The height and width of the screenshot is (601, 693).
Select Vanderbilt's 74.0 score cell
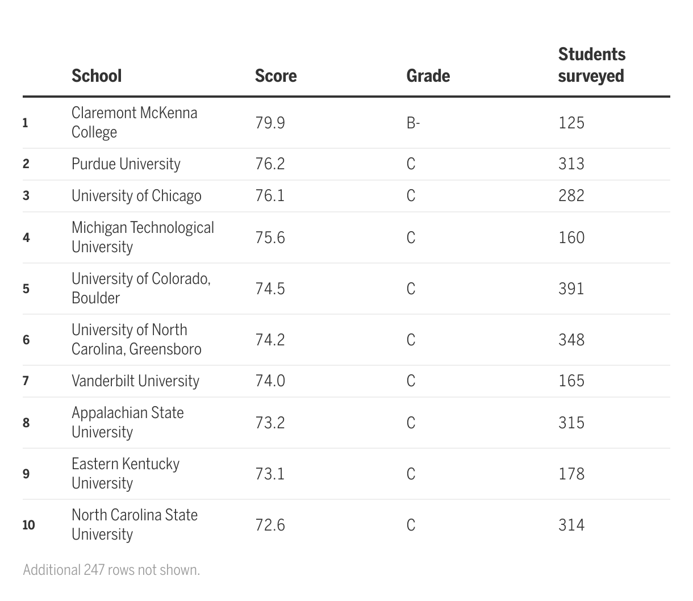(270, 381)
